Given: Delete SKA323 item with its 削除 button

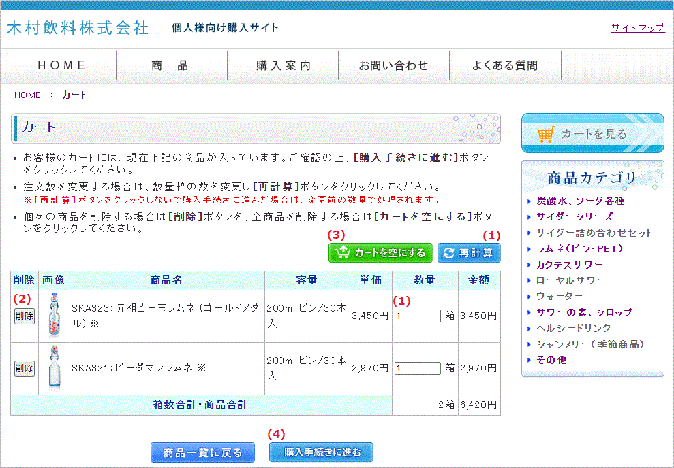Looking at the screenshot, I should point(25,316).
